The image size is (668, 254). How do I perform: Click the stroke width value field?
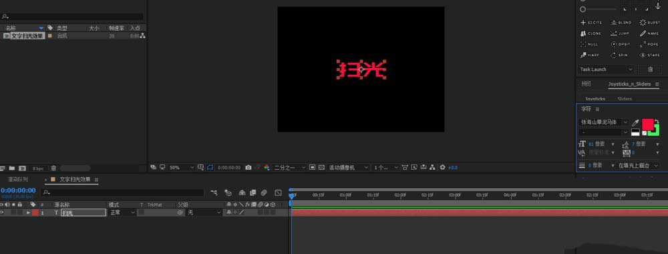[596, 165]
